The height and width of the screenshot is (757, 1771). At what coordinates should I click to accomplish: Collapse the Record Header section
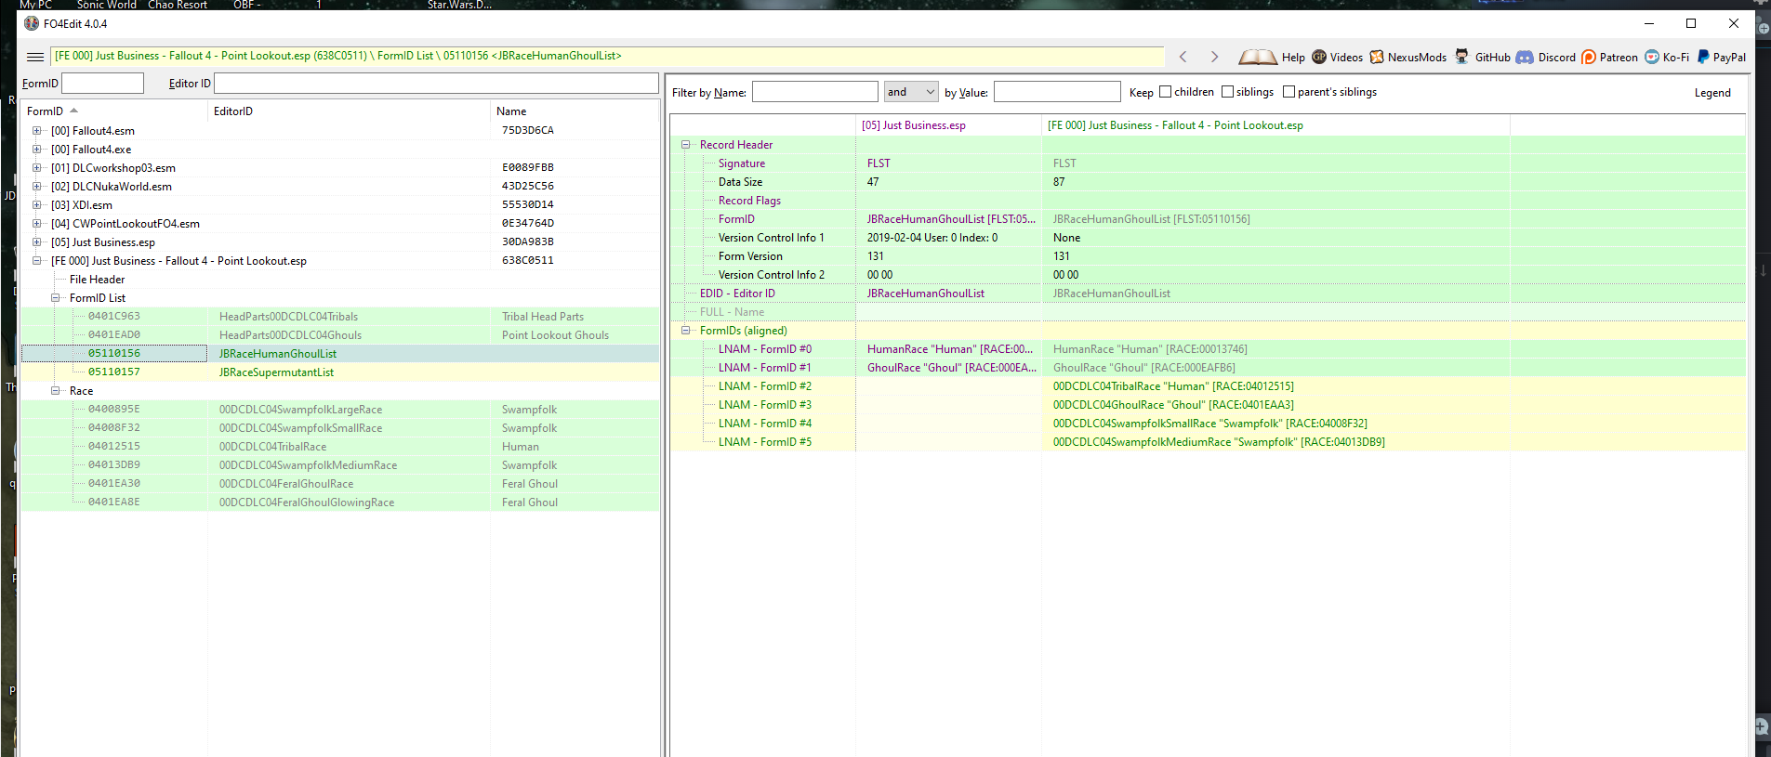(x=685, y=145)
